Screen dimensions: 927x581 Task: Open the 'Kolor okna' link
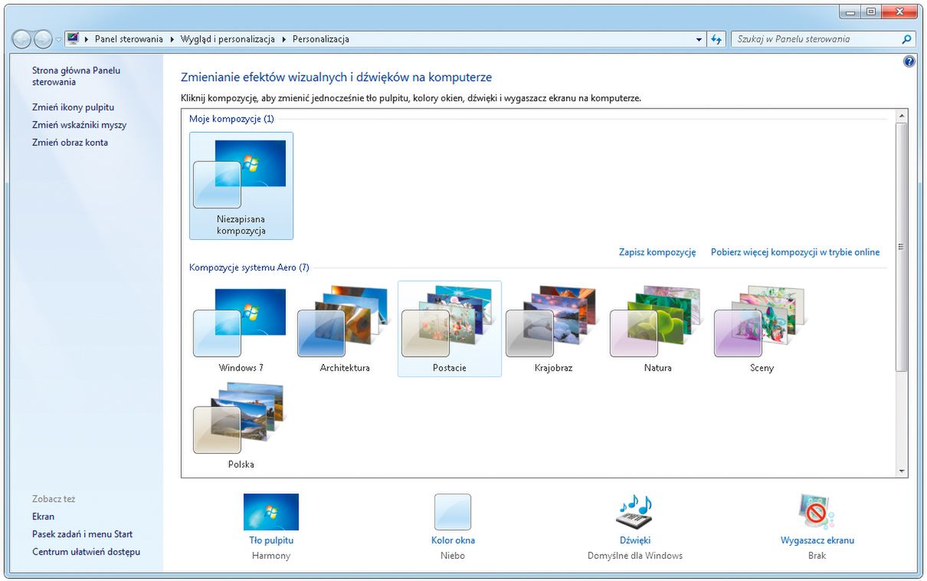453,540
